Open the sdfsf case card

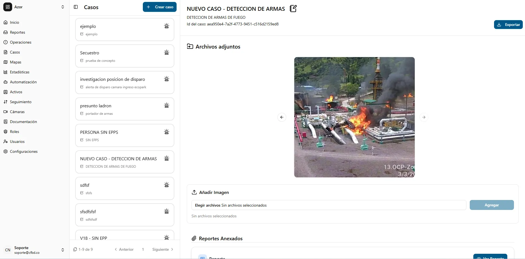pyautogui.click(x=125, y=188)
